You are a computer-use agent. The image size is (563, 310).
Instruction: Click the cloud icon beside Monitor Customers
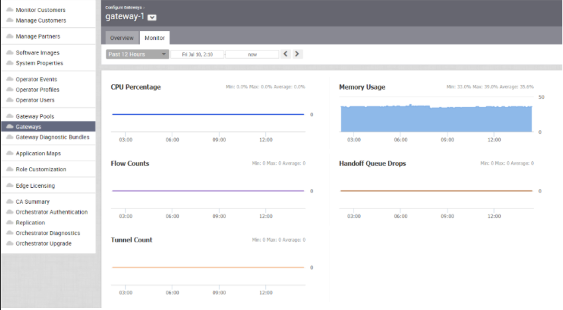pyautogui.click(x=10, y=10)
